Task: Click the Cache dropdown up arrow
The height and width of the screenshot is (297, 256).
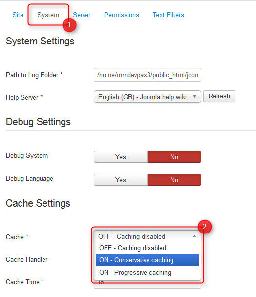Action: click(194, 236)
